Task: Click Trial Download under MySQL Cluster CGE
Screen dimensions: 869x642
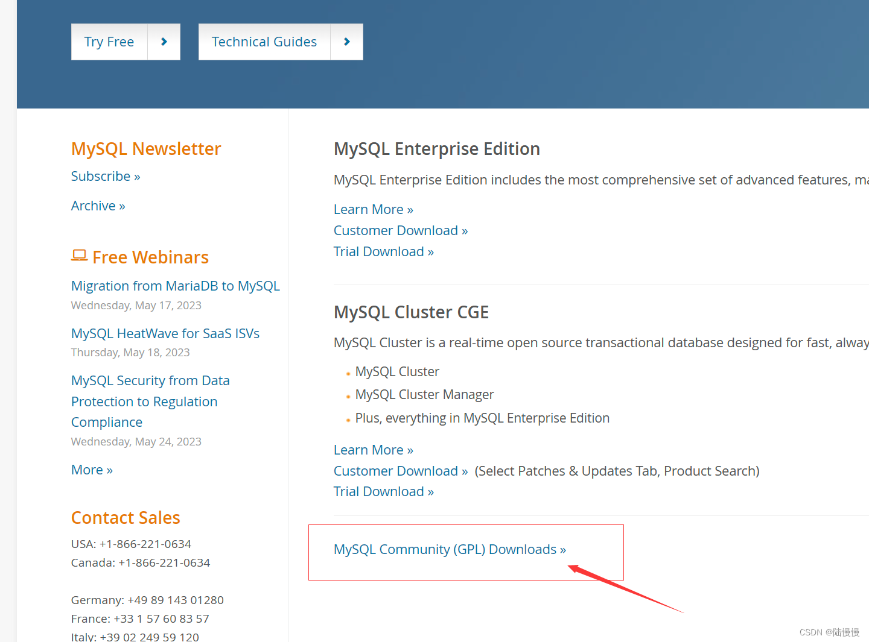Action: click(x=384, y=491)
